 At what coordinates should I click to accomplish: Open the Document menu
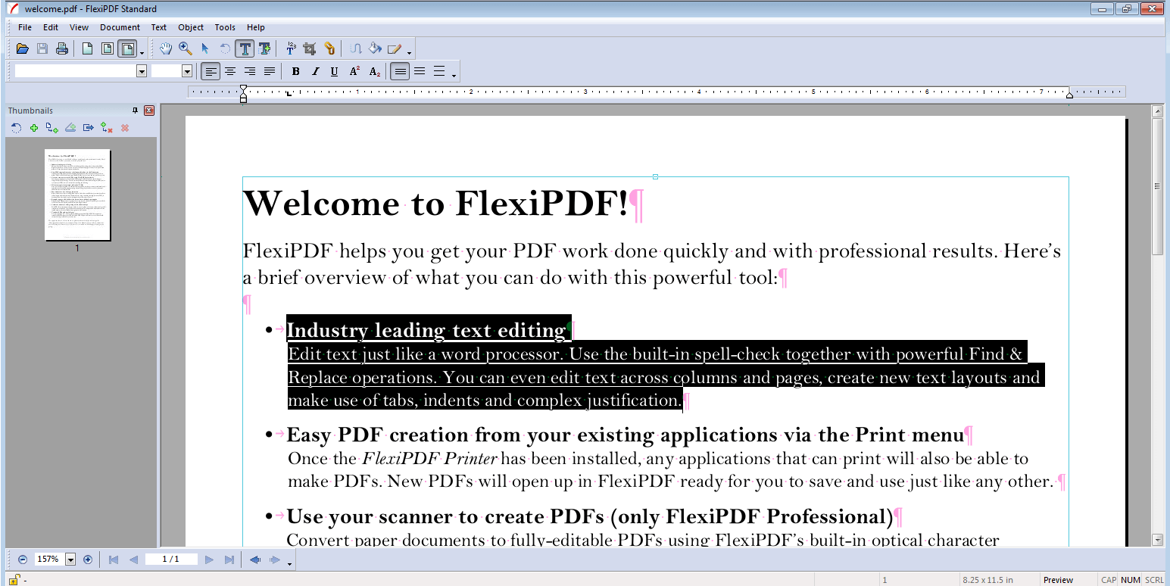[120, 27]
